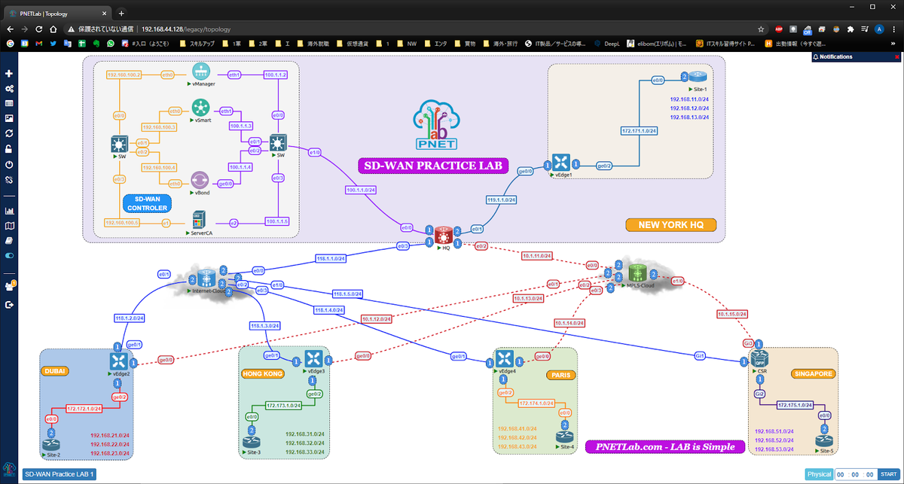Reload the page in the browser
Viewport: 904px width, 484px height.
[x=38, y=29]
